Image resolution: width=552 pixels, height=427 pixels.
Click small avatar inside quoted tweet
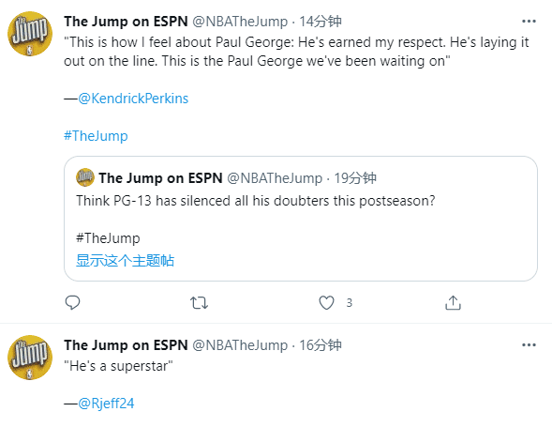pos(85,177)
